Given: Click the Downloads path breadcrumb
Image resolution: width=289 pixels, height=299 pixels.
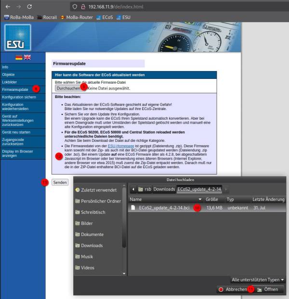Looking at the screenshot, I should point(164,189).
